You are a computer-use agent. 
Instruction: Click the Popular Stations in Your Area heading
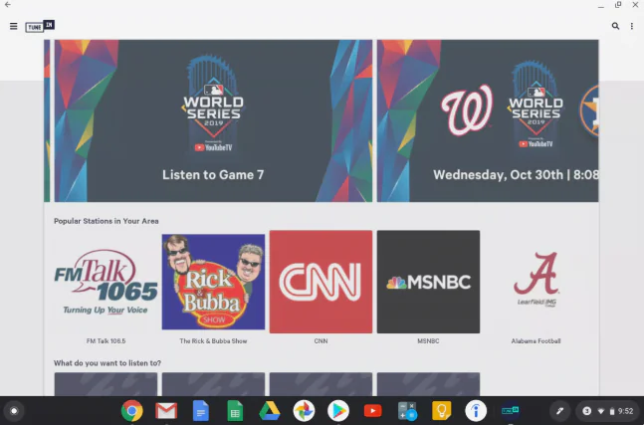pos(106,221)
